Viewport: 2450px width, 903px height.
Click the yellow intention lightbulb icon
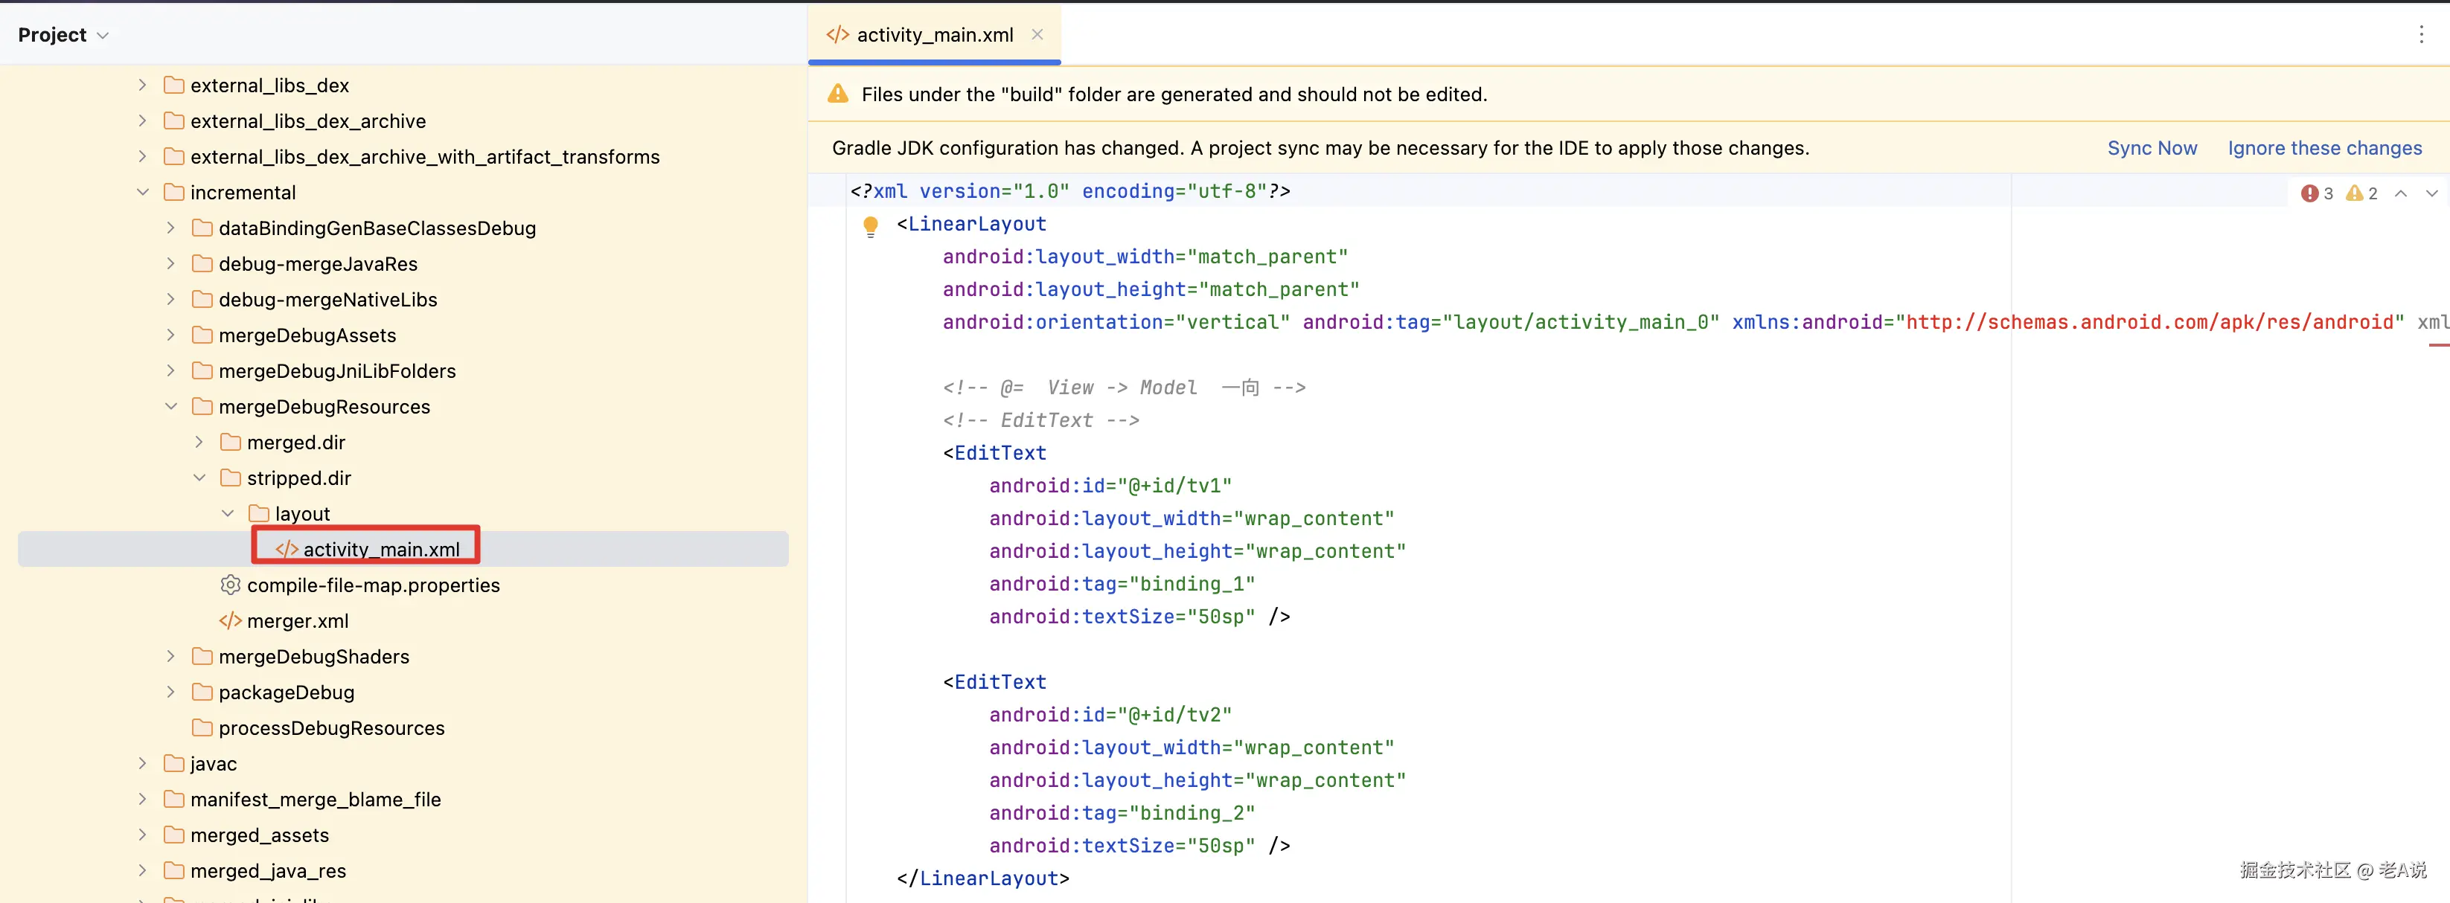click(x=870, y=226)
